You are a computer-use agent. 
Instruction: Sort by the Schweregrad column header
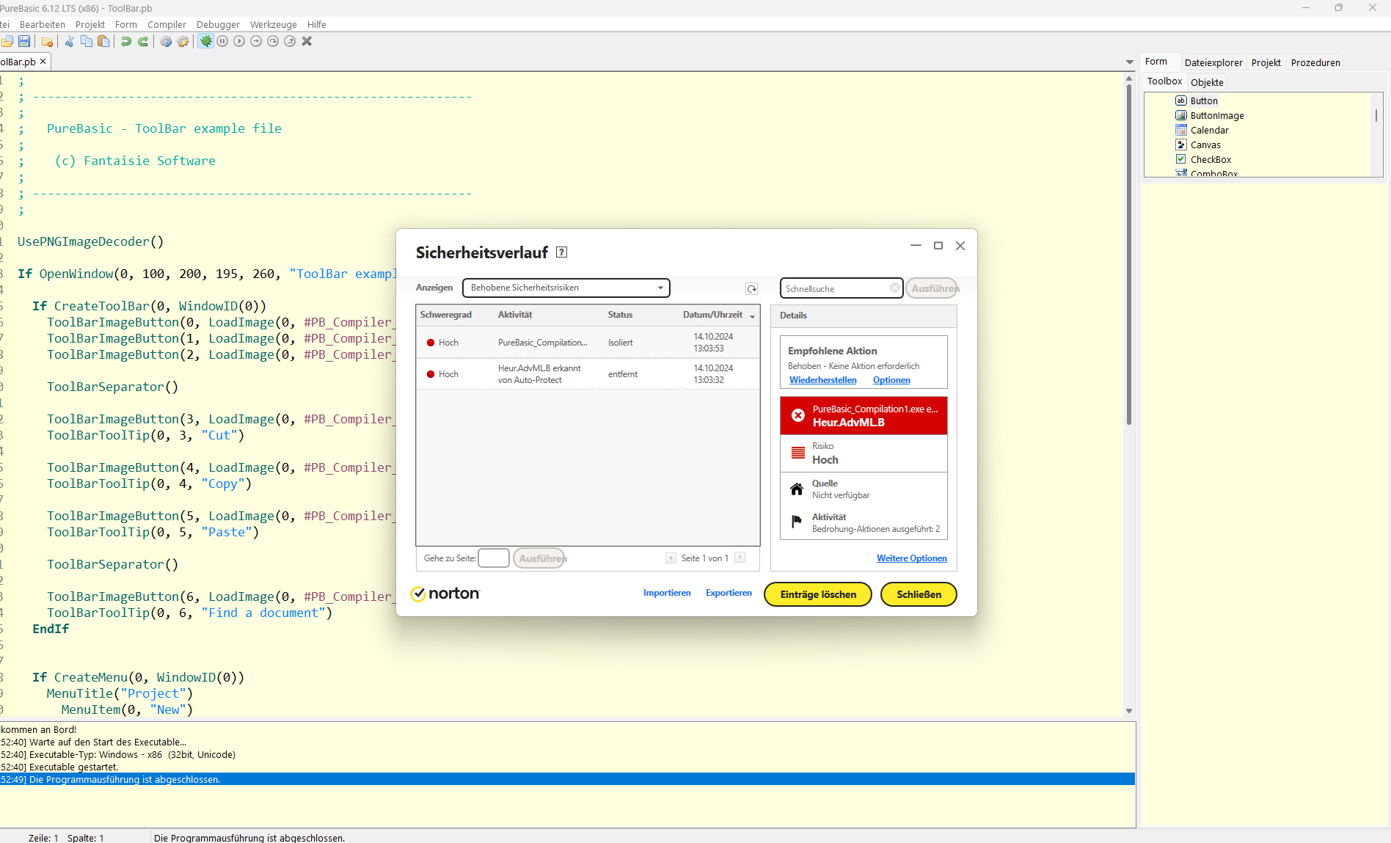coord(446,315)
